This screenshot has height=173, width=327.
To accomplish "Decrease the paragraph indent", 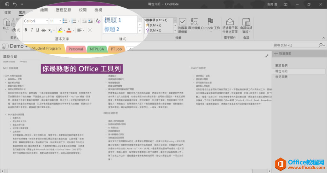I will (x=84, y=21).
